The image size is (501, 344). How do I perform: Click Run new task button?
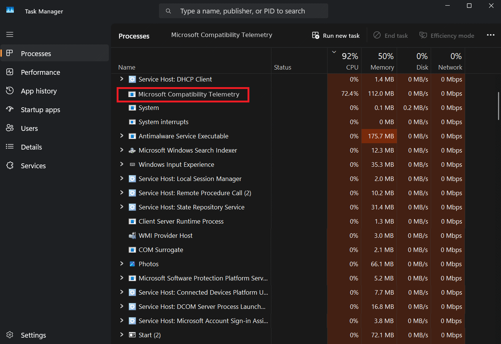[336, 36]
